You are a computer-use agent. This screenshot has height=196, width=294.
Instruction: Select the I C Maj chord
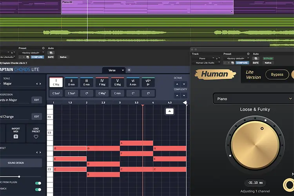pyautogui.click(x=56, y=82)
